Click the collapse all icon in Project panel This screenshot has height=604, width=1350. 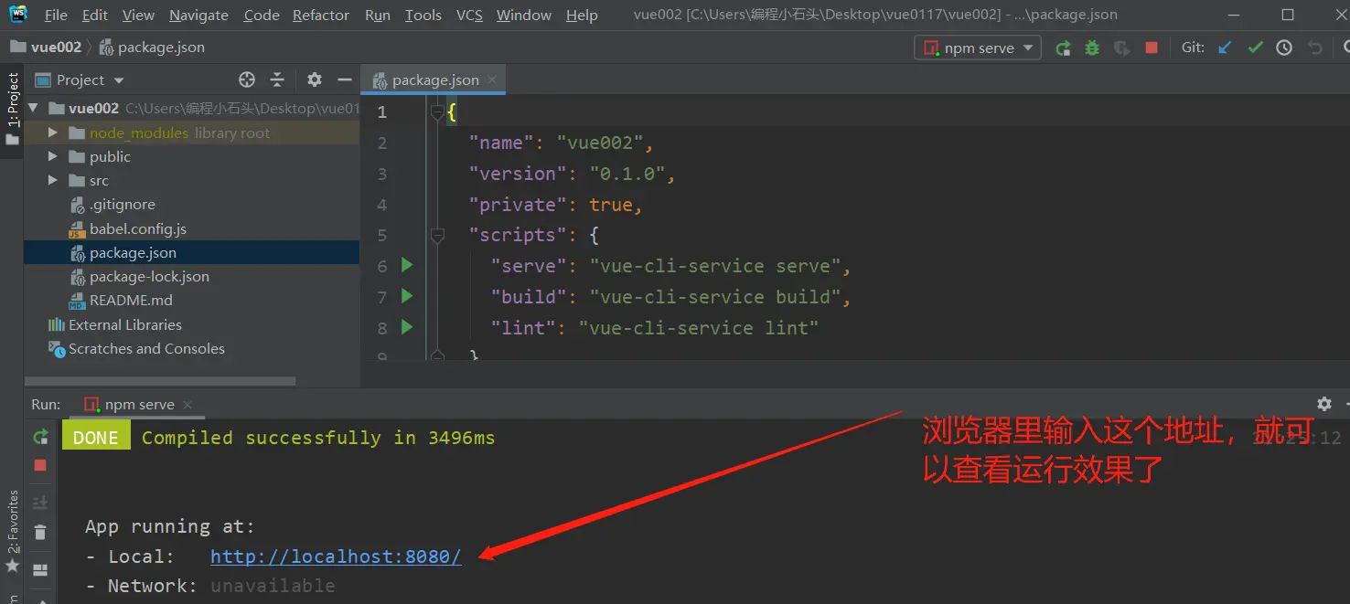[277, 79]
